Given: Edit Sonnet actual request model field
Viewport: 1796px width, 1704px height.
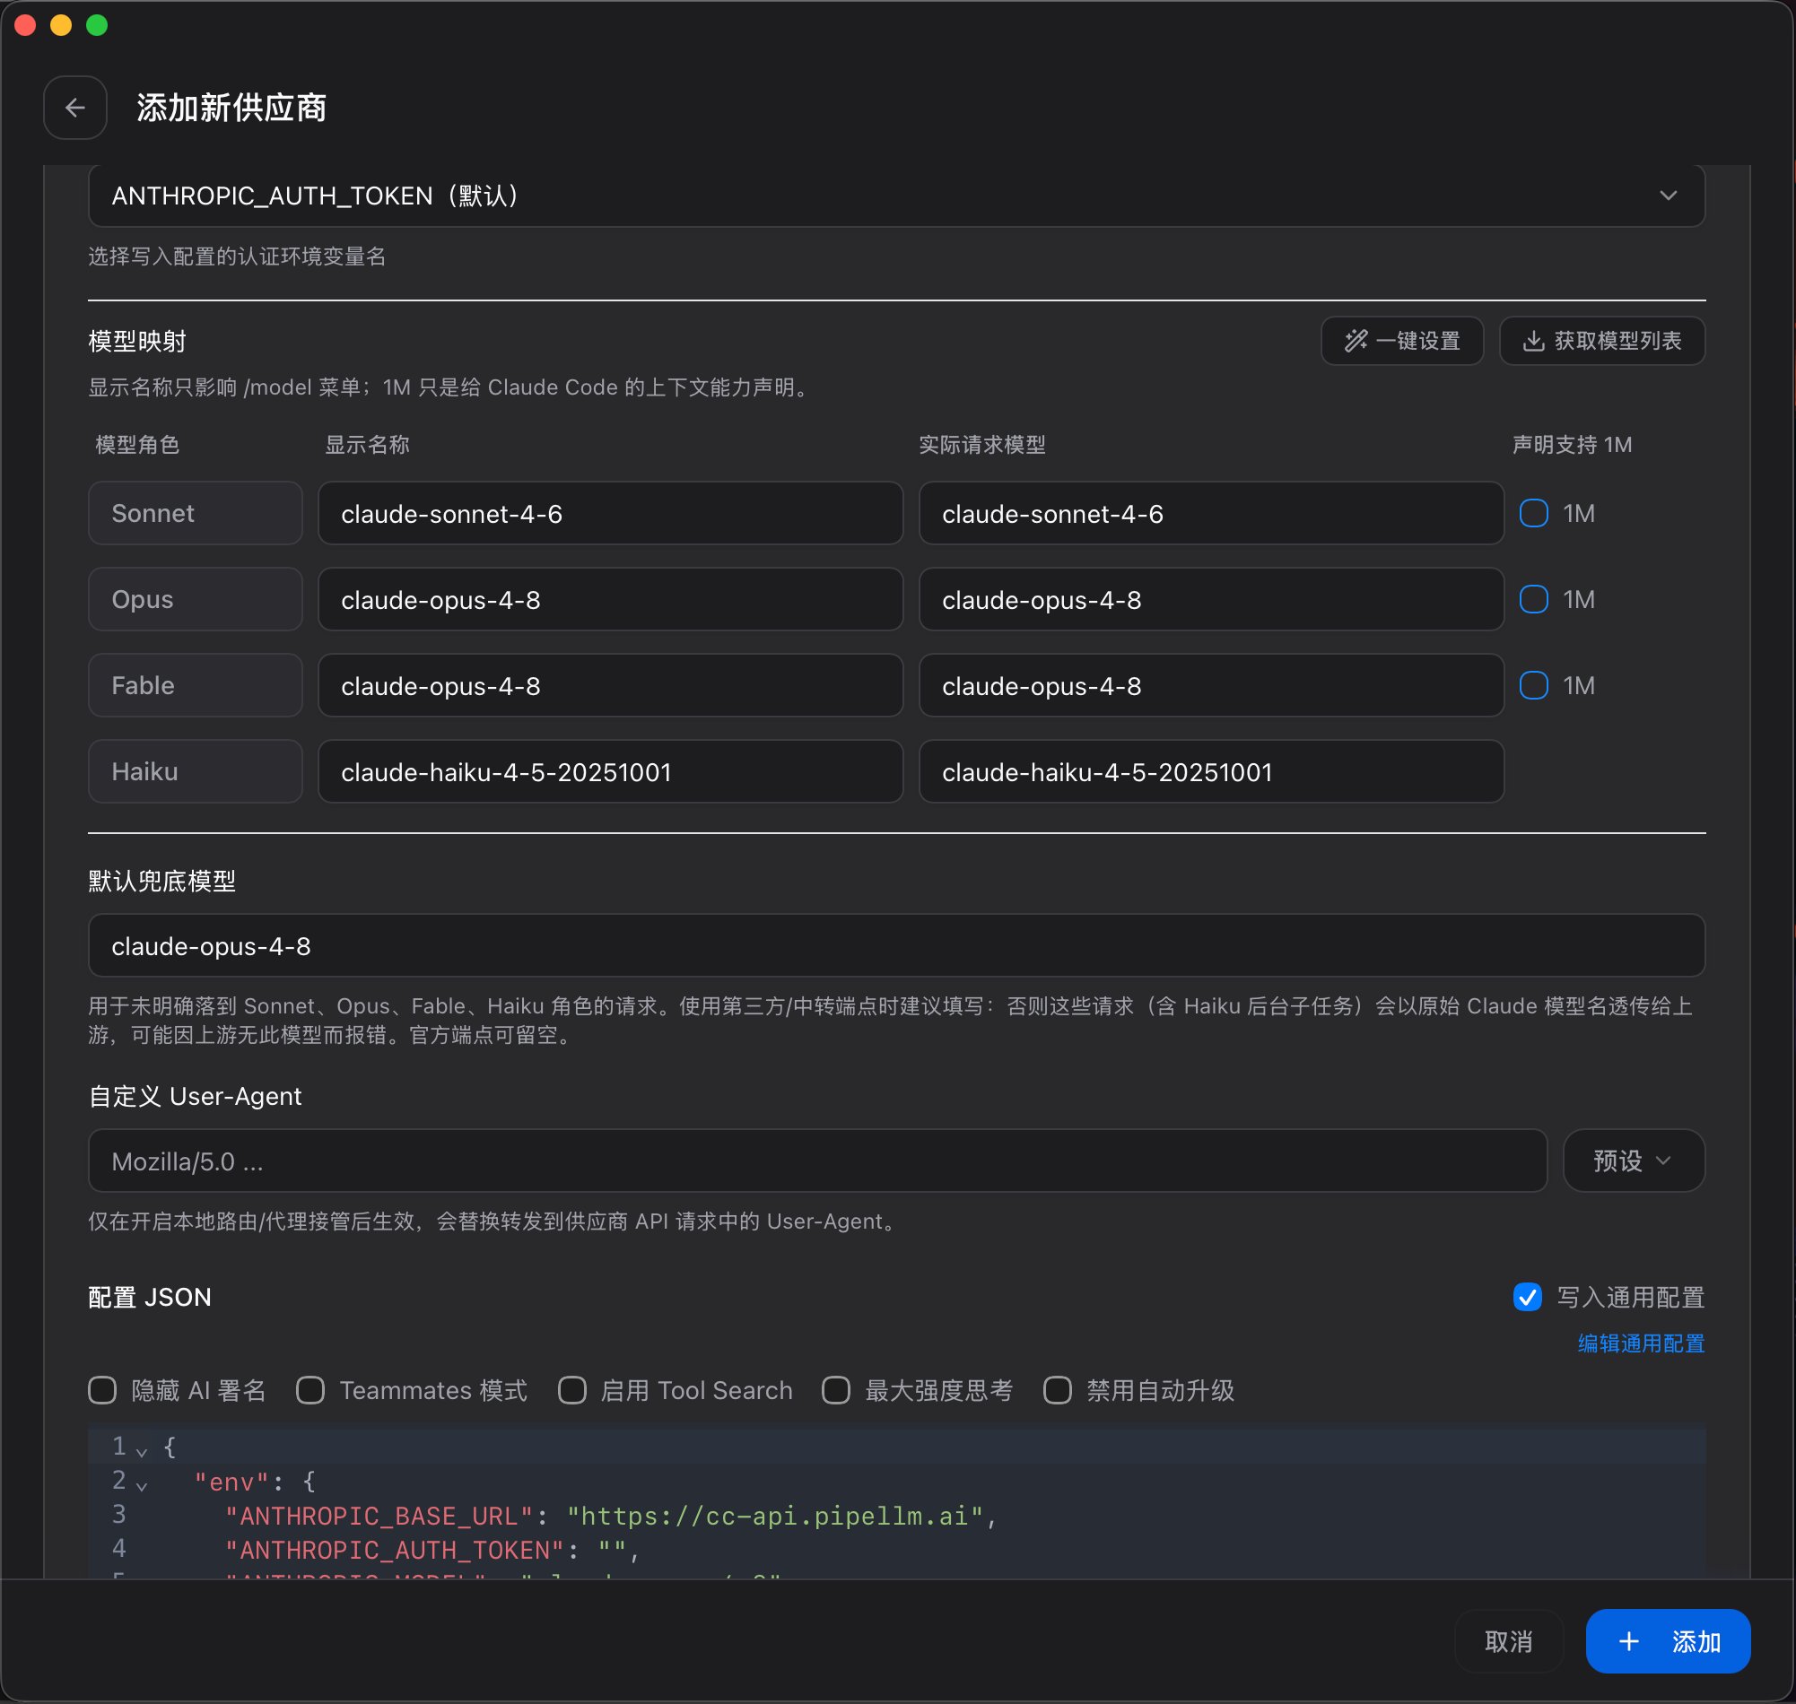Looking at the screenshot, I should (1211, 513).
